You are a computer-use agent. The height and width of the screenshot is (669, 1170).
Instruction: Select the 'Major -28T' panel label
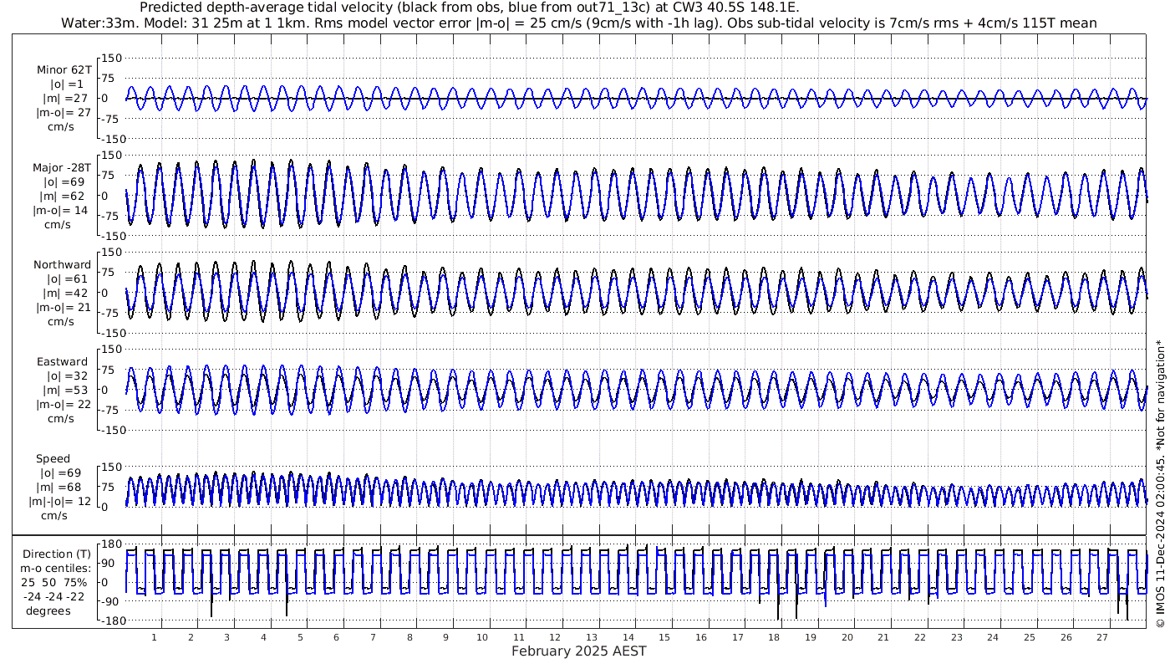63,167
